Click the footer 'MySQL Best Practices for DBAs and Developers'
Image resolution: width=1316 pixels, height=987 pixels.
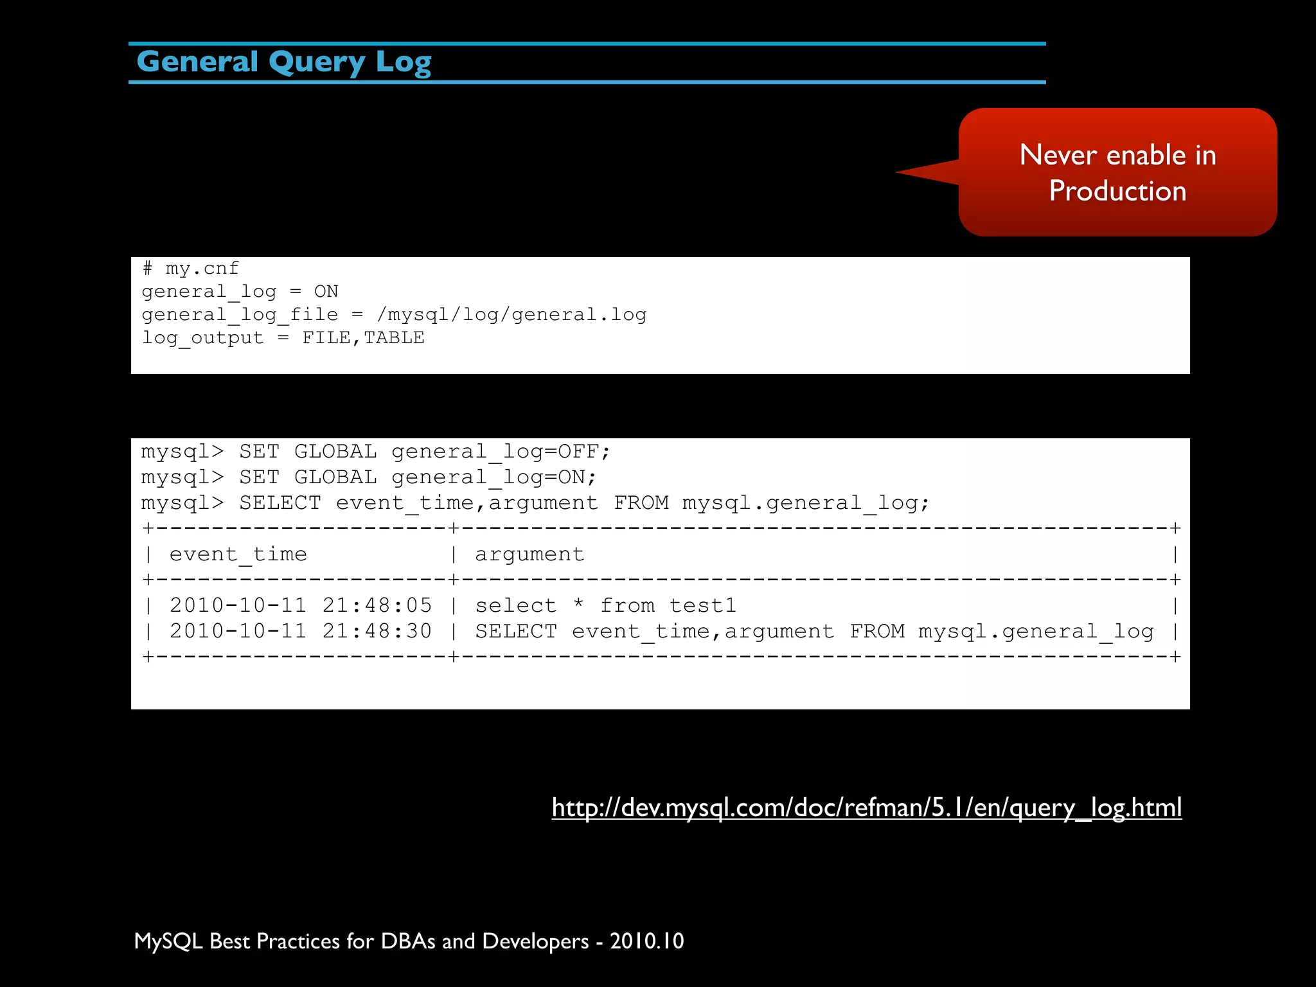click(x=361, y=941)
